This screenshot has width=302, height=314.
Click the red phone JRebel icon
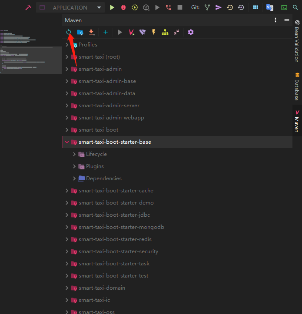169,8
